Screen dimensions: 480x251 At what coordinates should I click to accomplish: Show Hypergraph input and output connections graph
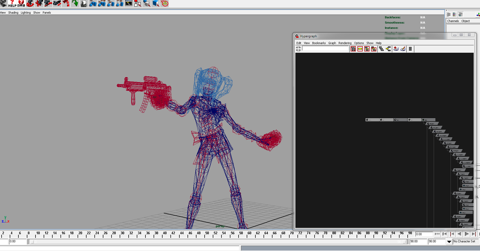tap(388, 49)
